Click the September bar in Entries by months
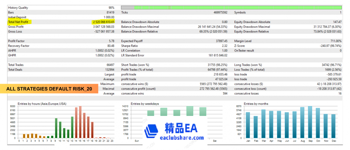Viewport: 350px width, 150px height. pyautogui.click(x=310, y=122)
